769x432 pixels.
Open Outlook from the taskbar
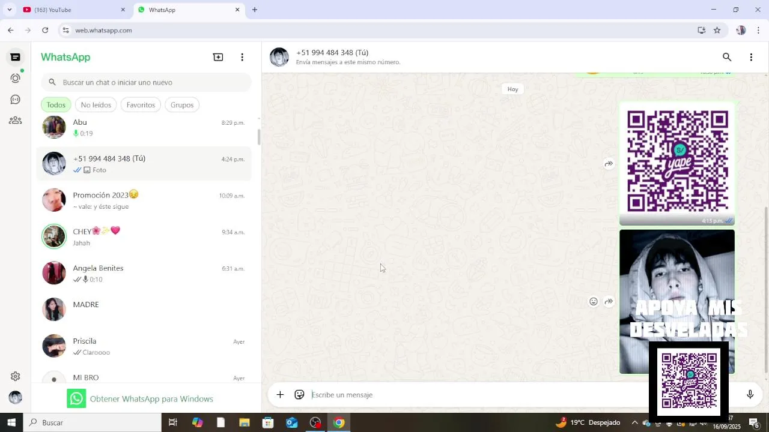coord(292,422)
